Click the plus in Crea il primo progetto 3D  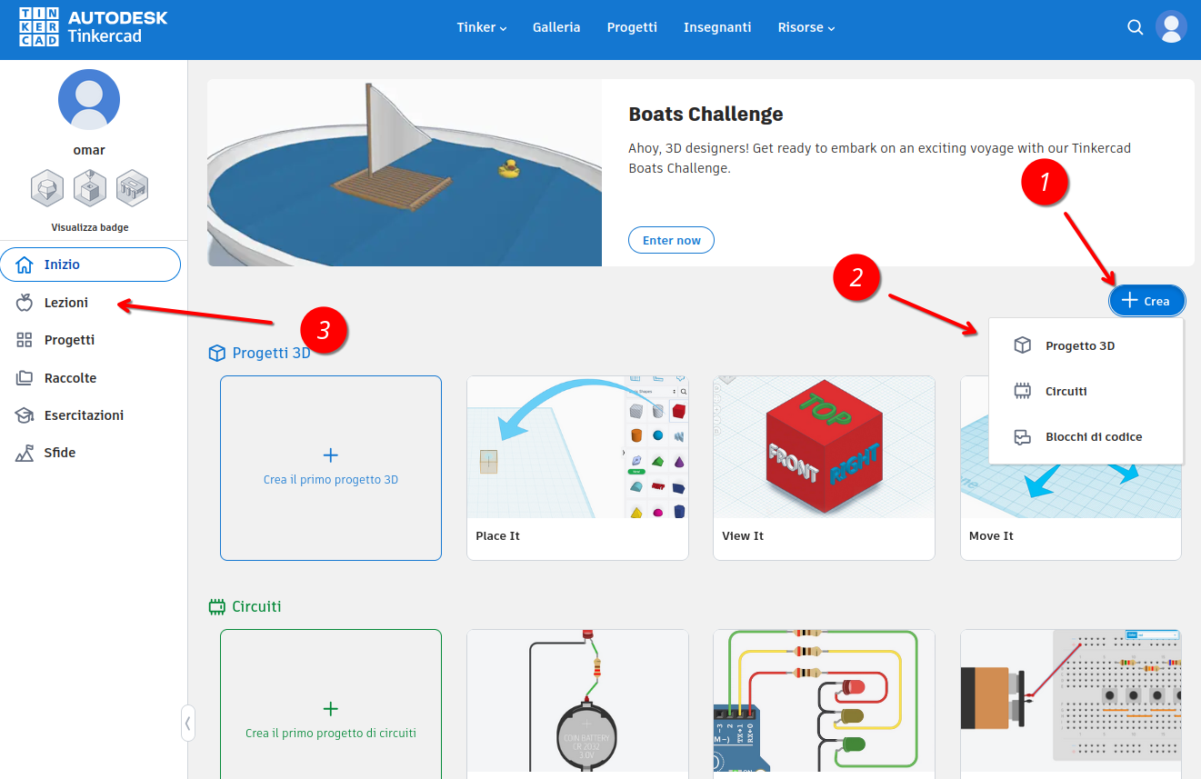pyautogui.click(x=331, y=454)
